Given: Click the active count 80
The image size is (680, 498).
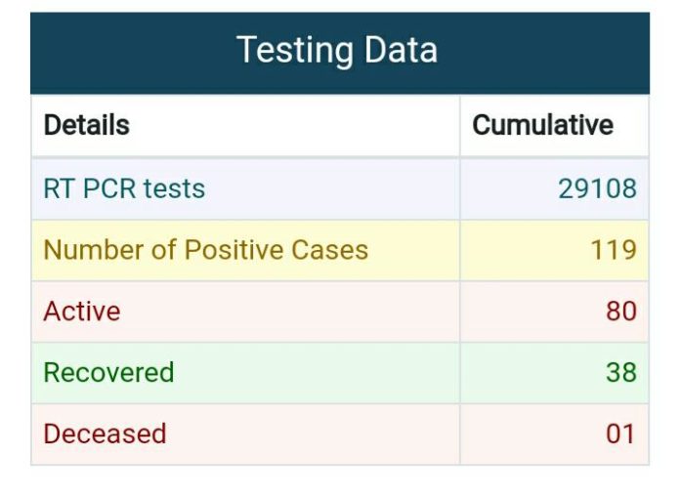Looking at the screenshot, I should [x=621, y=311].
